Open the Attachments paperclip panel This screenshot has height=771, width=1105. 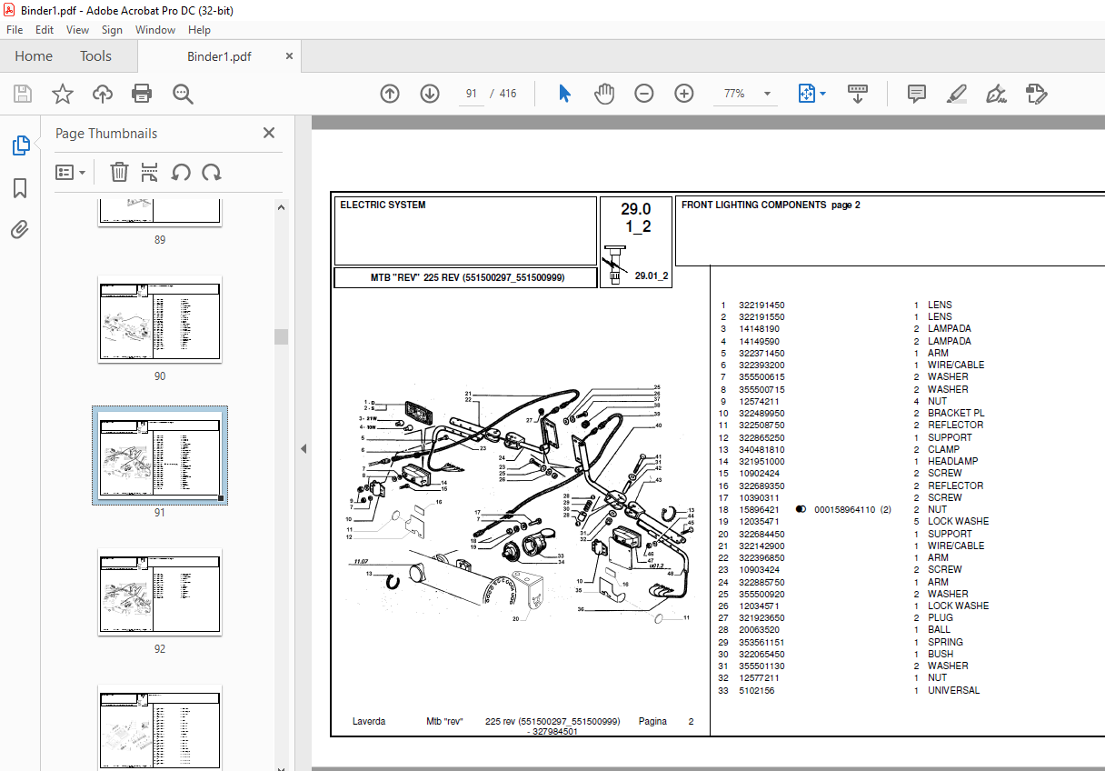coord(20,230)
